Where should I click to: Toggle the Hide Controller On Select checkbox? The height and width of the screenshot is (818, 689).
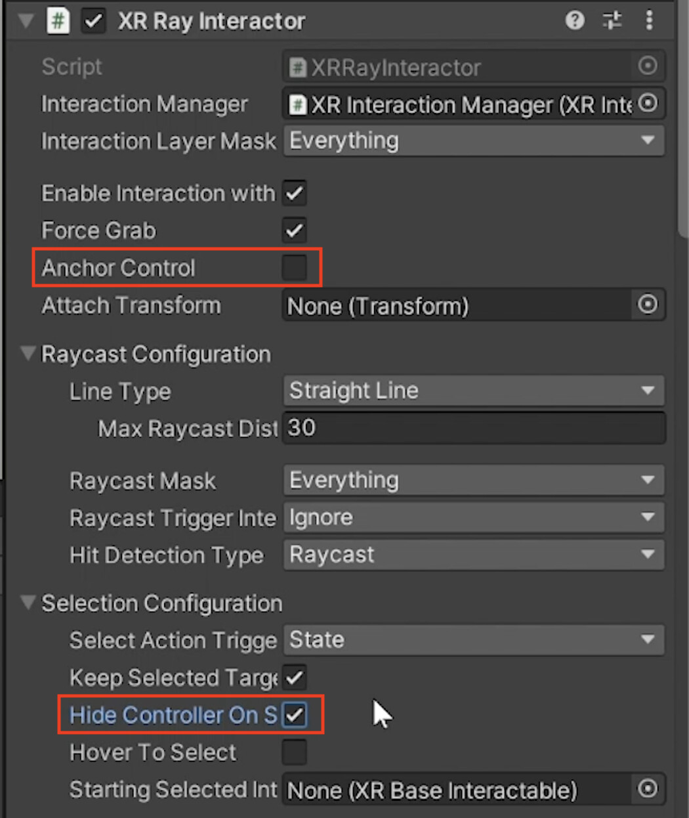pos(294,715)
